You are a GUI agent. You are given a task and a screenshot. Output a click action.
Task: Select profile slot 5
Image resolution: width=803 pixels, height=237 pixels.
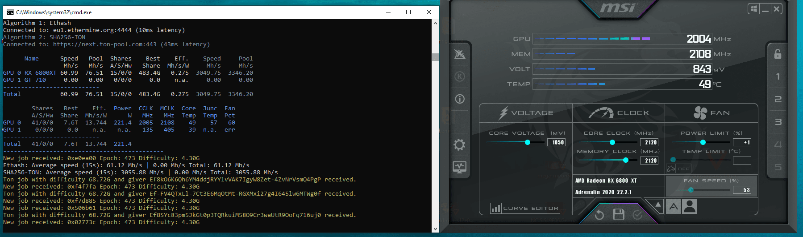coord(778,167)
